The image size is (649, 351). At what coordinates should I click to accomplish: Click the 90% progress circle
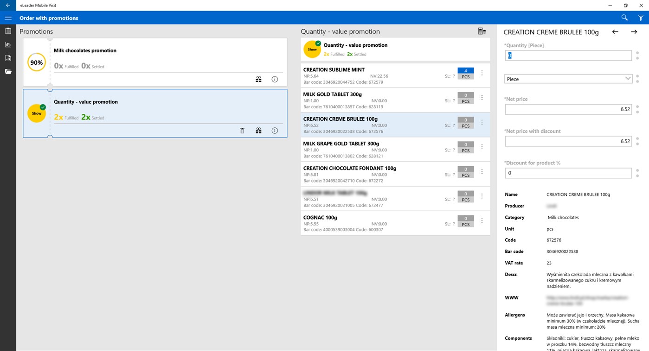tap(37, 63)
